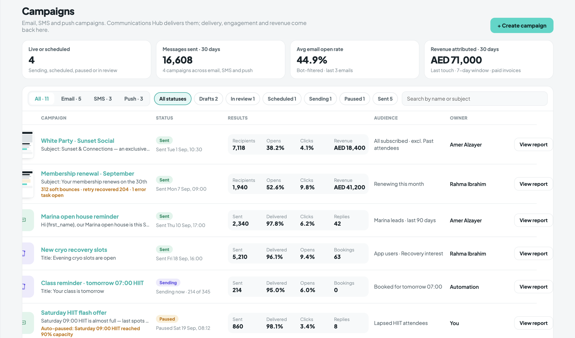View report for New cryo recovery slots
This screenshot has height=338, width=575.
533,253
